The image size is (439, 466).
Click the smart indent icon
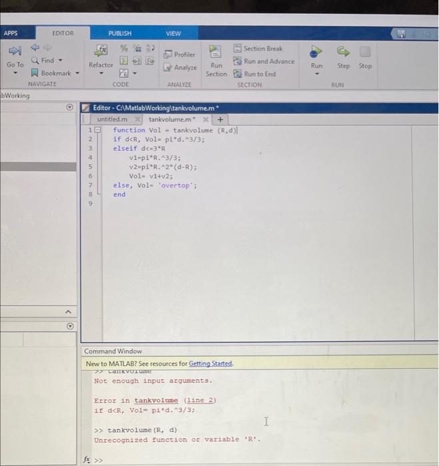124,61
